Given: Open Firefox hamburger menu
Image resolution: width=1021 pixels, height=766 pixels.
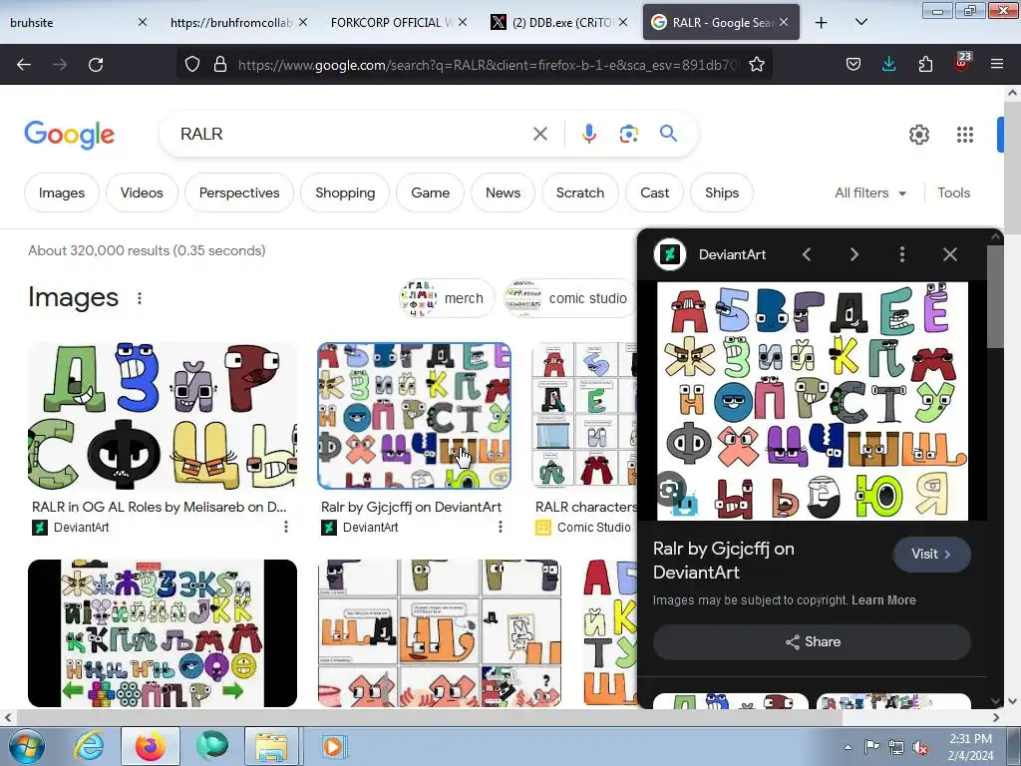Looking at the screenshot, I should point(996,64).
